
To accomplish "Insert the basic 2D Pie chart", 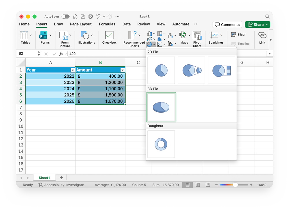I will (x=161, y=70).
